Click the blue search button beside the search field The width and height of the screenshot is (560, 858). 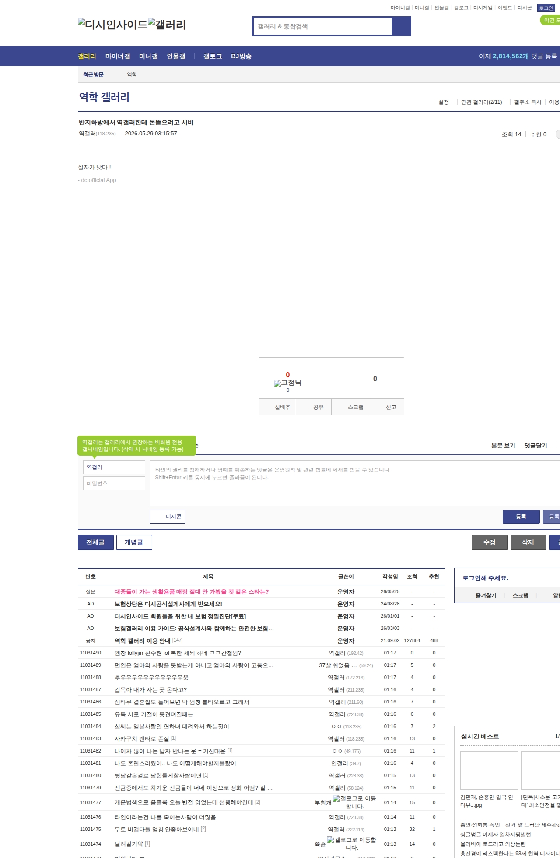tap(401, 26)
